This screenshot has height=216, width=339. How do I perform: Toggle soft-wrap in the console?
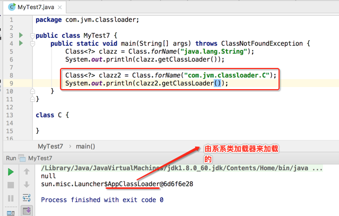(27, 198)
